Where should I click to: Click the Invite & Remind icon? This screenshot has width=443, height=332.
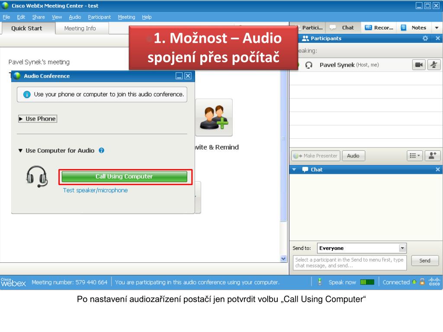point(214,118)
